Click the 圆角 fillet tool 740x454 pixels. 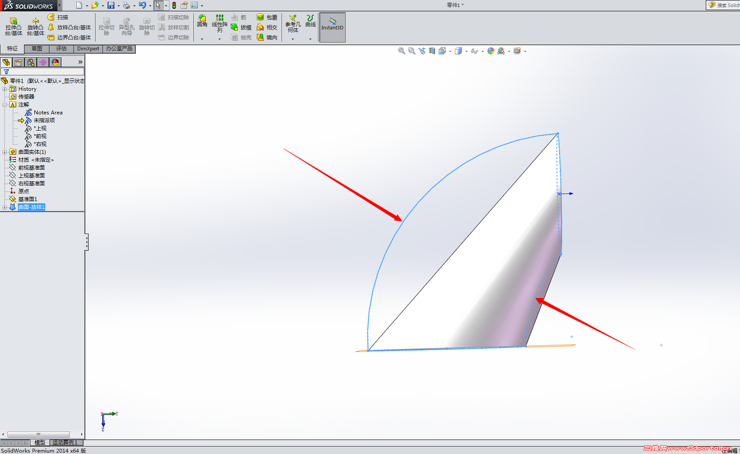pyautogui.click(x=202, y=21)
